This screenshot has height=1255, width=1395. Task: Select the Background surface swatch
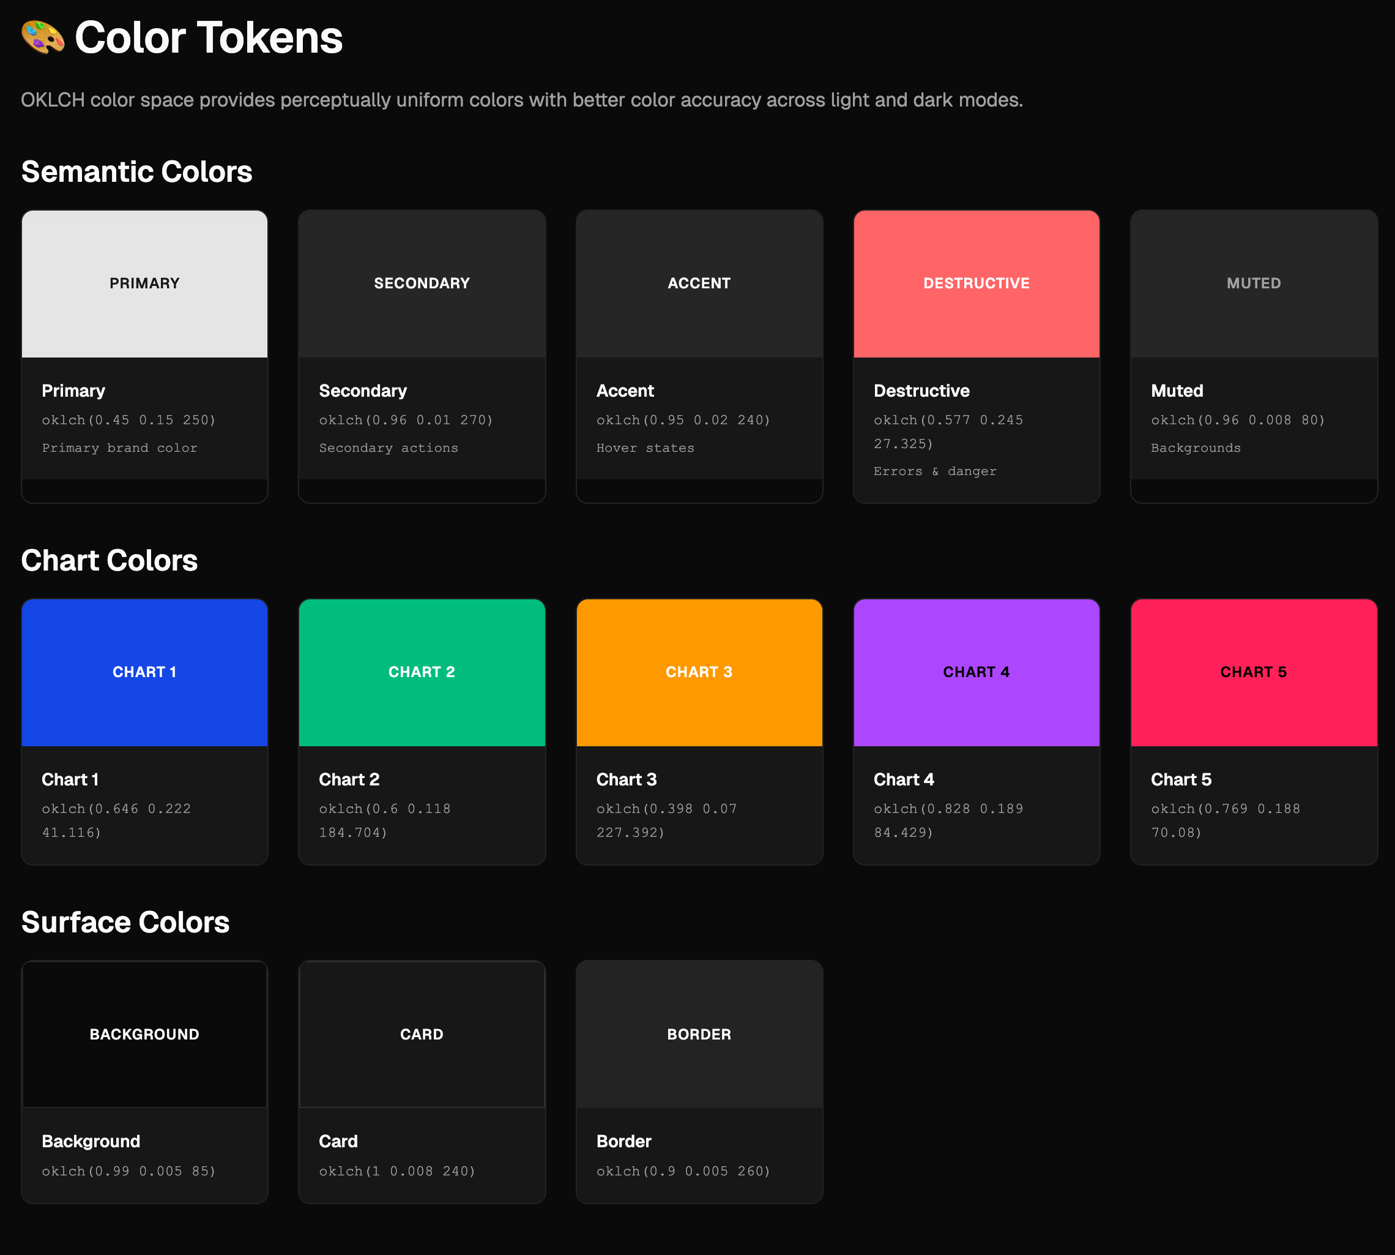145,1035
